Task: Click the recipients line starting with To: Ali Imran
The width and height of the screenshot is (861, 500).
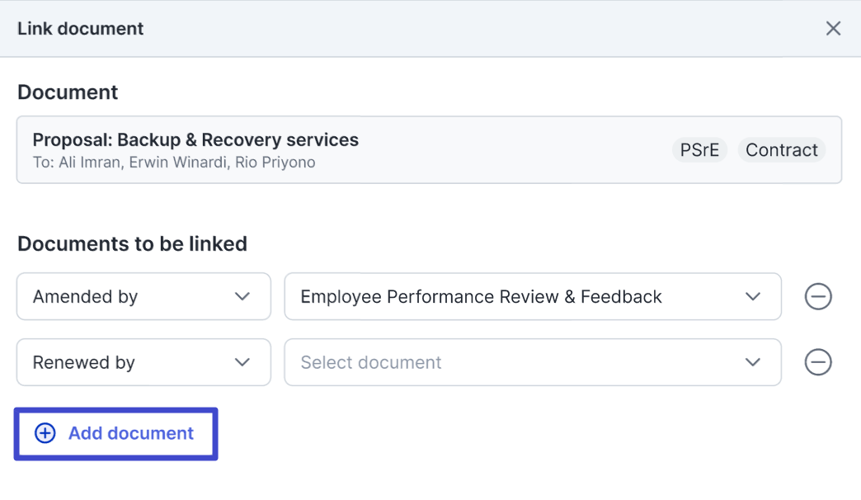Action: coord(174,163)
